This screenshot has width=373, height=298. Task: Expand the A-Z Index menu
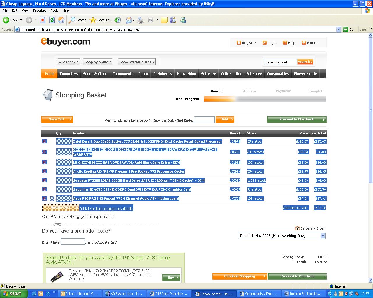click(69, 62)
